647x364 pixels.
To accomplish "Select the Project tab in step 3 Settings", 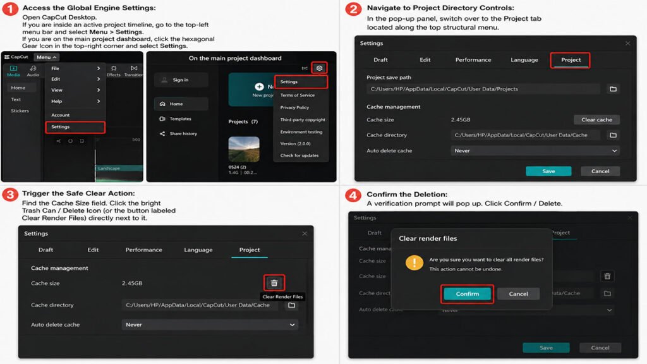I will pos(250,250).
